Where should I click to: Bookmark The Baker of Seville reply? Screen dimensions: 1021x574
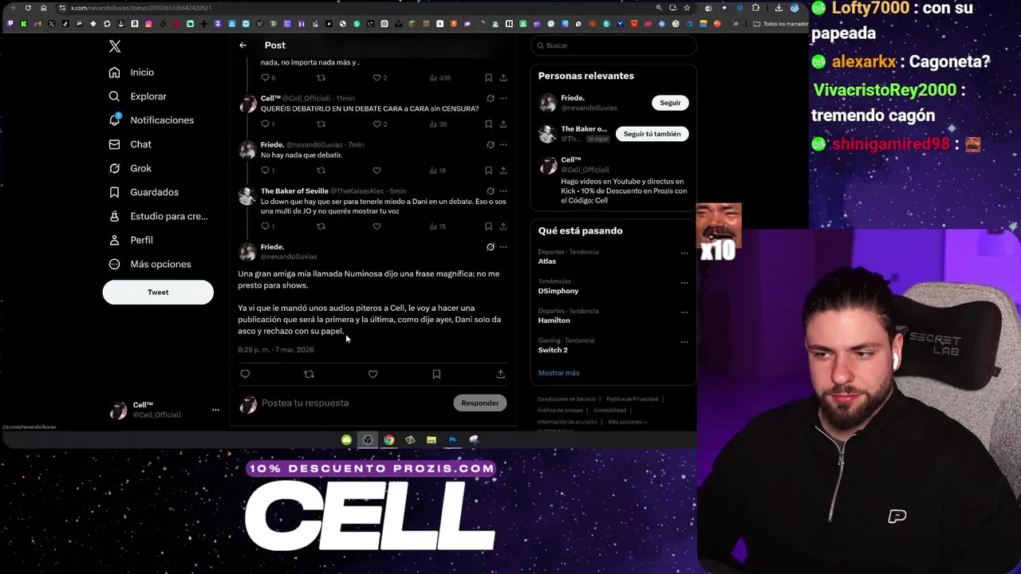[x=488, y=226]
